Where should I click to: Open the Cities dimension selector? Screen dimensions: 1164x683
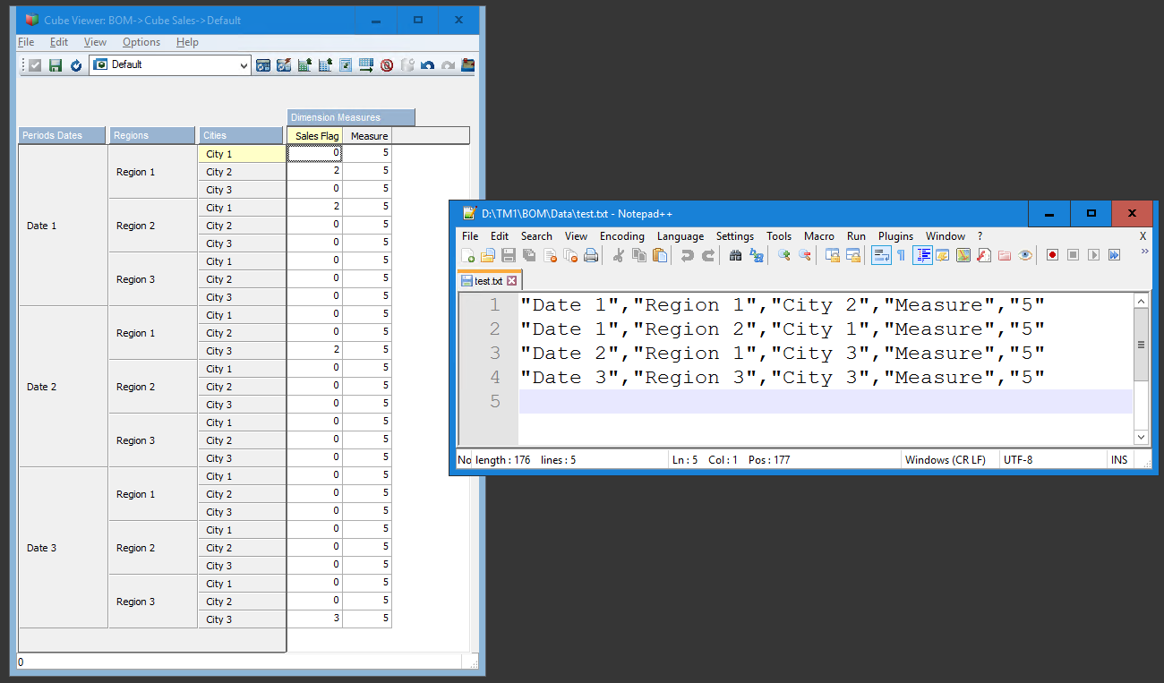(x=241, y=136)
